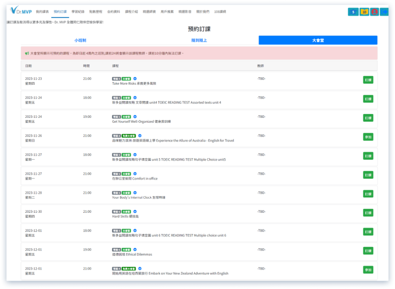Expand the Take More Risks course chevron
Viewport: 395px width, 289px height.
click(x=135, y=79)
